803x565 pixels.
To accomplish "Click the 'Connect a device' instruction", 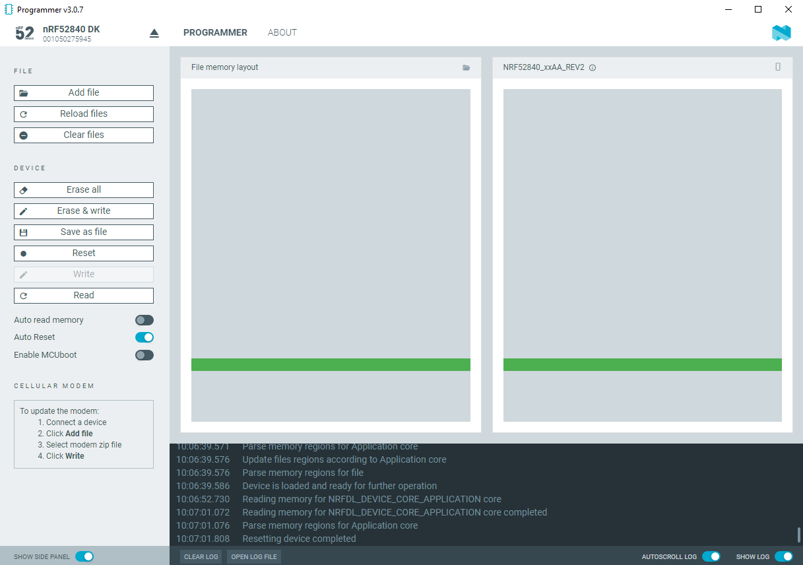I will (x=76, y=422).
